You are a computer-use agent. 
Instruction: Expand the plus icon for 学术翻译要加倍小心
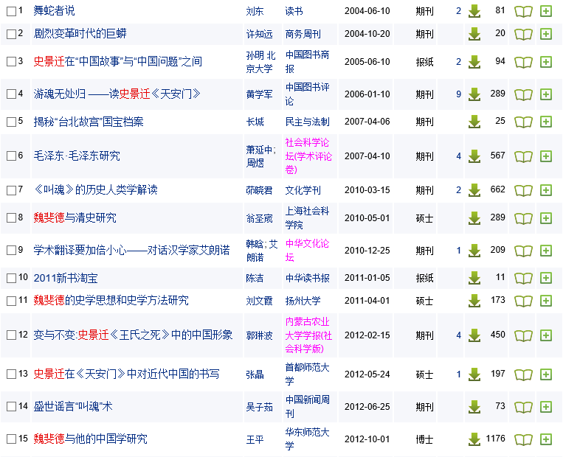546,251
